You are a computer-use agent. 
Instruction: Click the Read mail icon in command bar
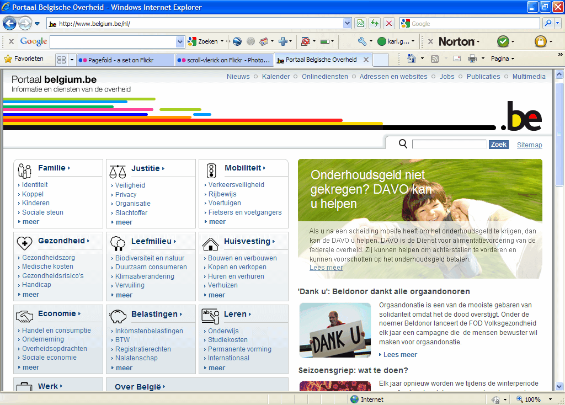point(457,58)
